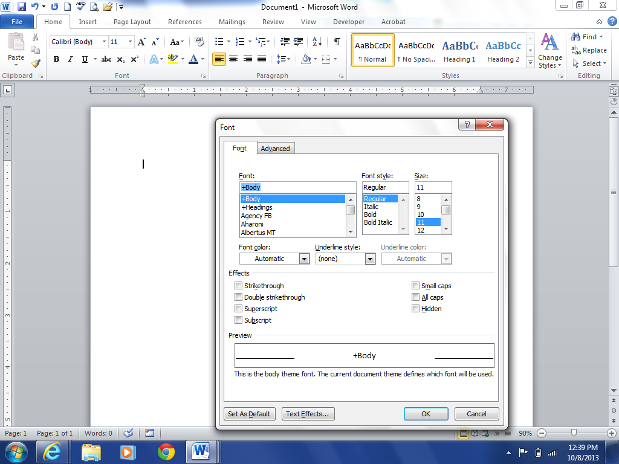The height and width of the screenshot is (464, 619).
Task: Open the Font color dropdown in dialog
Action: coord(304,259)
